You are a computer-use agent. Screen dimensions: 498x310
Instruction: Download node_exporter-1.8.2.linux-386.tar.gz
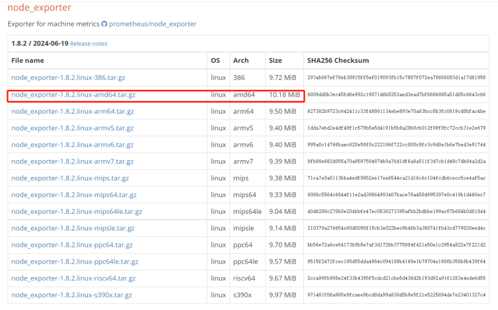click(x=69, y=77)
